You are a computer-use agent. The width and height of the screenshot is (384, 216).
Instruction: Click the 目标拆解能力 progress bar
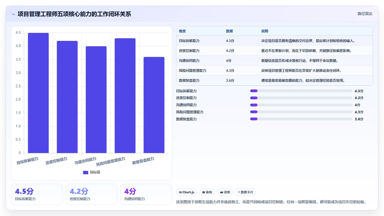[x=301, y=91]
